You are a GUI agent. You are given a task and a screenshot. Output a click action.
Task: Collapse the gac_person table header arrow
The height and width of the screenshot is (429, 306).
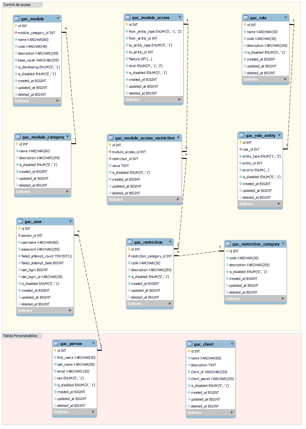click(x=93, y=344)
